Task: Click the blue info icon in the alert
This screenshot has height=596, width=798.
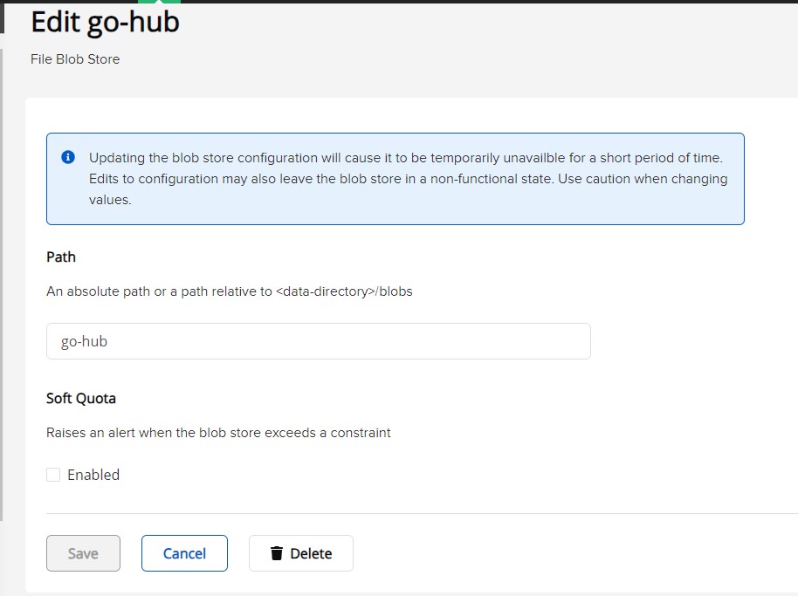Action: click(68, 158)
